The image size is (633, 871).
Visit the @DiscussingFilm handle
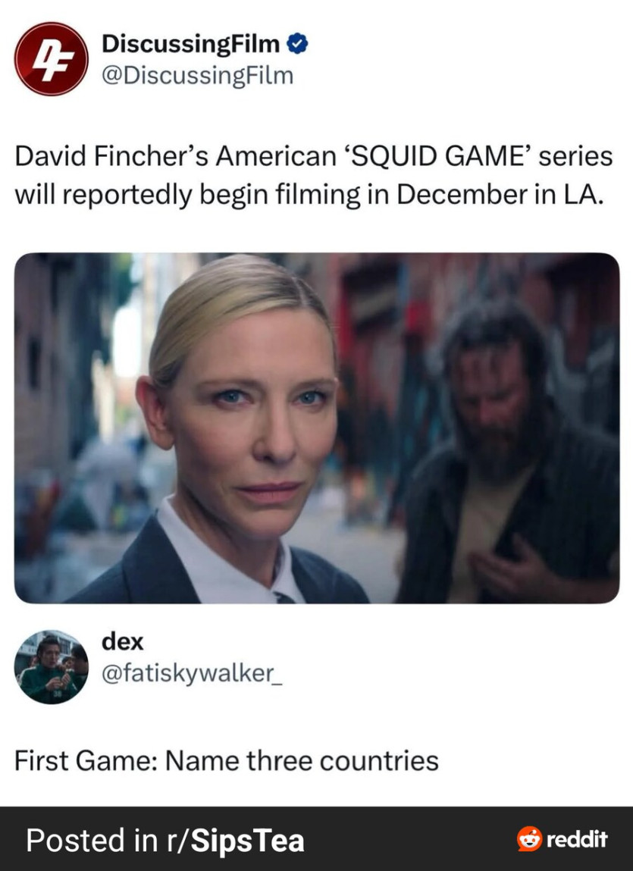point(197,76)
